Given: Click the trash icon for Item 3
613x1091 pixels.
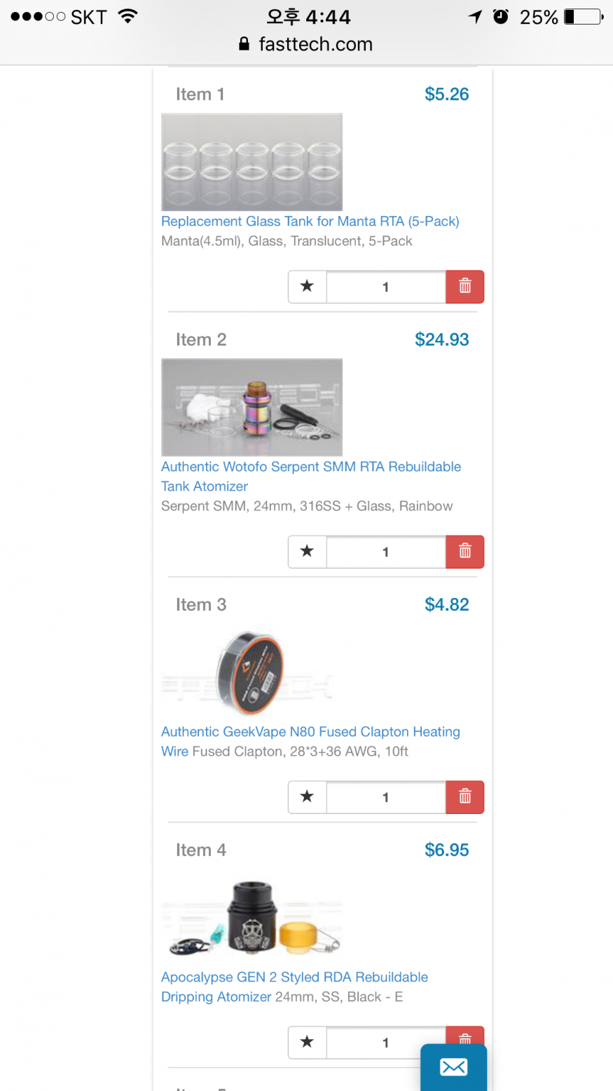Looking at the screenshot, I should click(464, 797).
